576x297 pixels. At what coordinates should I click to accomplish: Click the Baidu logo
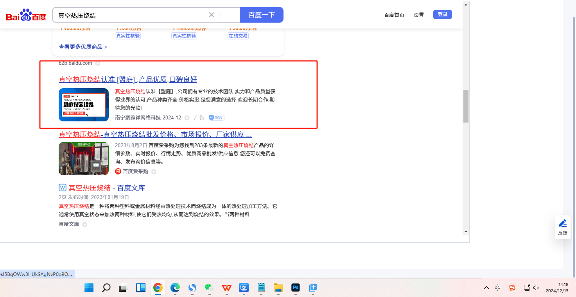pos(26,15)
